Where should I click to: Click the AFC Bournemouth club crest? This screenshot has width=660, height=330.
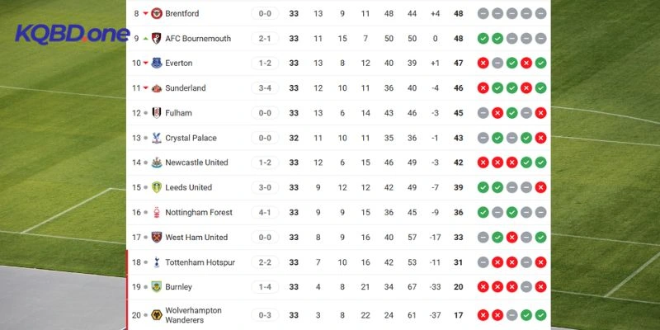tap(157, 39)
